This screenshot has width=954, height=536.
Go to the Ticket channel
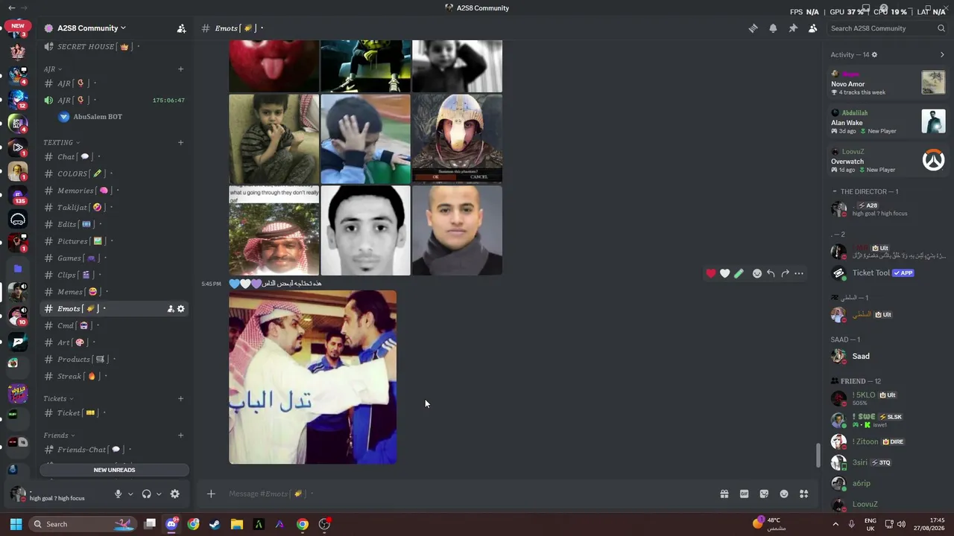(x=115, y=413)
